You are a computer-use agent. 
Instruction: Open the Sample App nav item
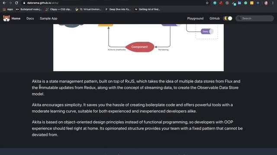coord(48,19)
